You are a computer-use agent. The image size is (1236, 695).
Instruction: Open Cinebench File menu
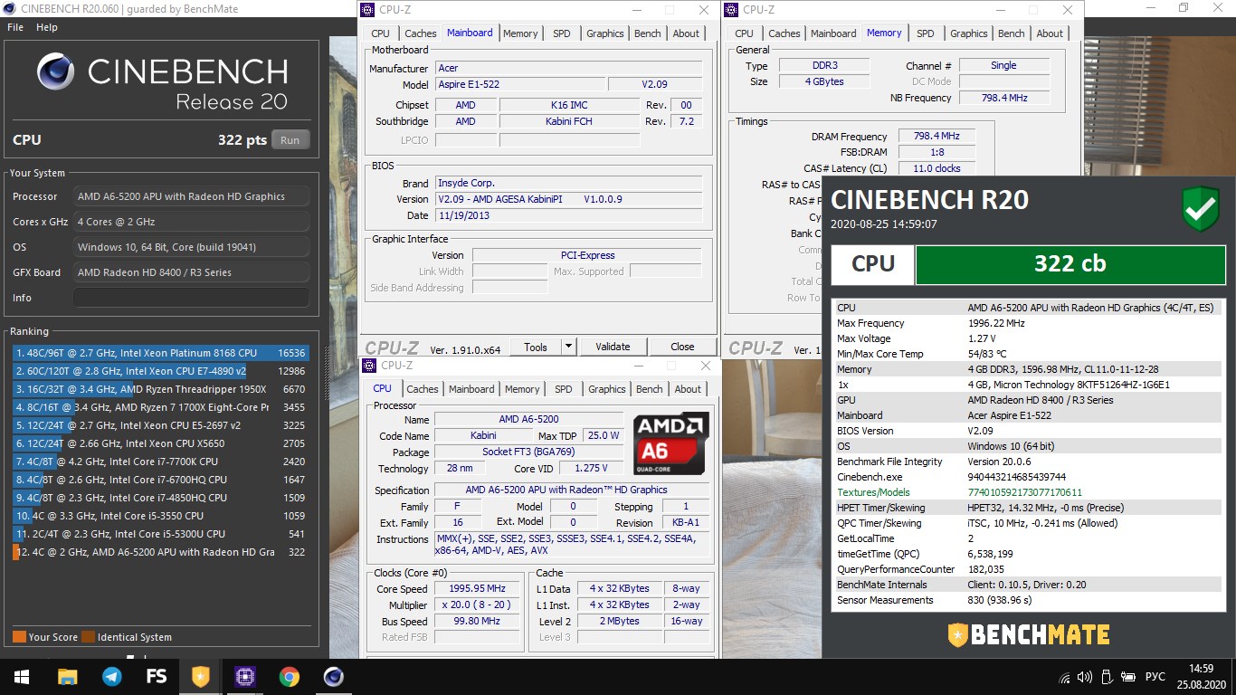[x=15, y=27]
